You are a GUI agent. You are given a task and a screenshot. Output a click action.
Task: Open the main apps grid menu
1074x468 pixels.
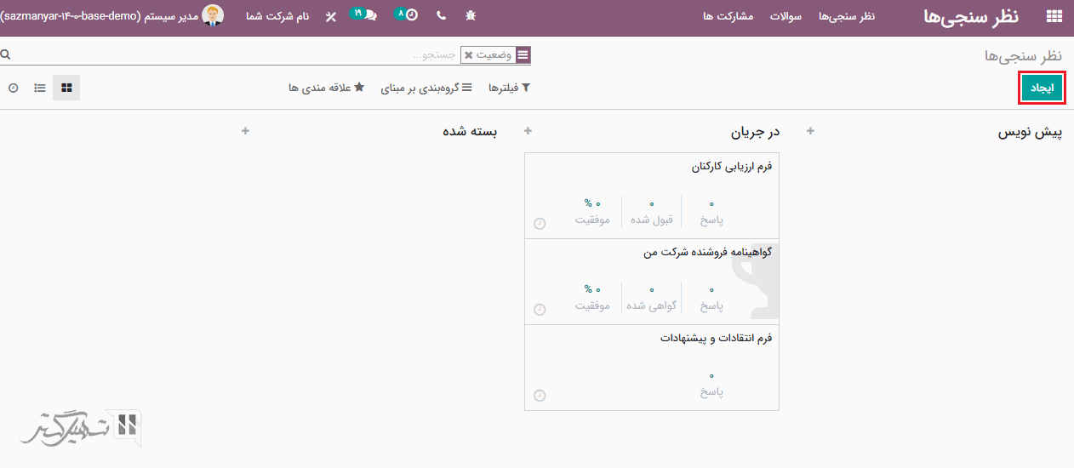[x=1054, y=16]
